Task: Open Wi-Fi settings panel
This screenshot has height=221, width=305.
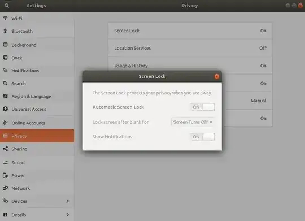Action: coord(37,18)
